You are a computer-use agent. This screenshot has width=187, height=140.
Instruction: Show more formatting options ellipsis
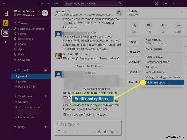click(x=84, y=132)
